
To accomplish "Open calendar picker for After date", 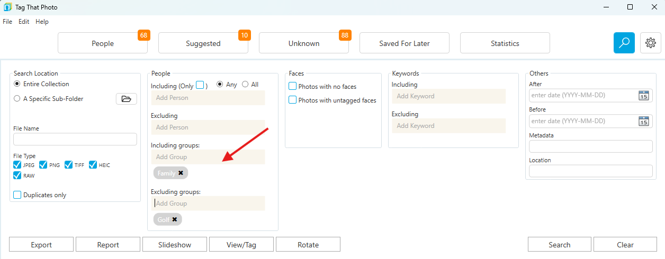I will tap(643, 95).
